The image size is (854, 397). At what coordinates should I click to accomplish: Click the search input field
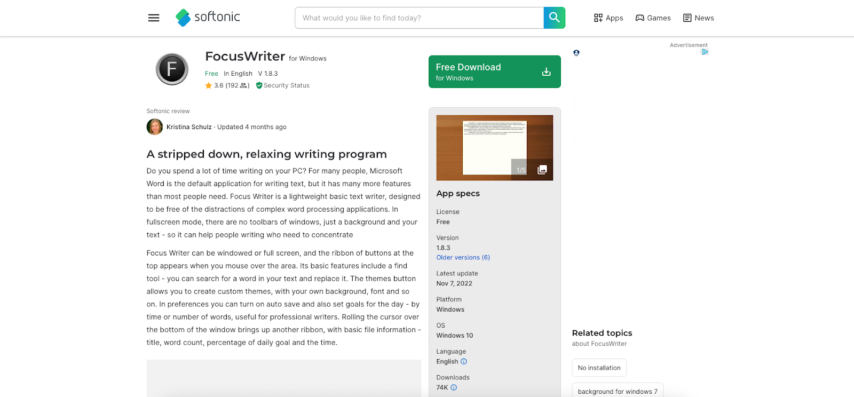419,18
